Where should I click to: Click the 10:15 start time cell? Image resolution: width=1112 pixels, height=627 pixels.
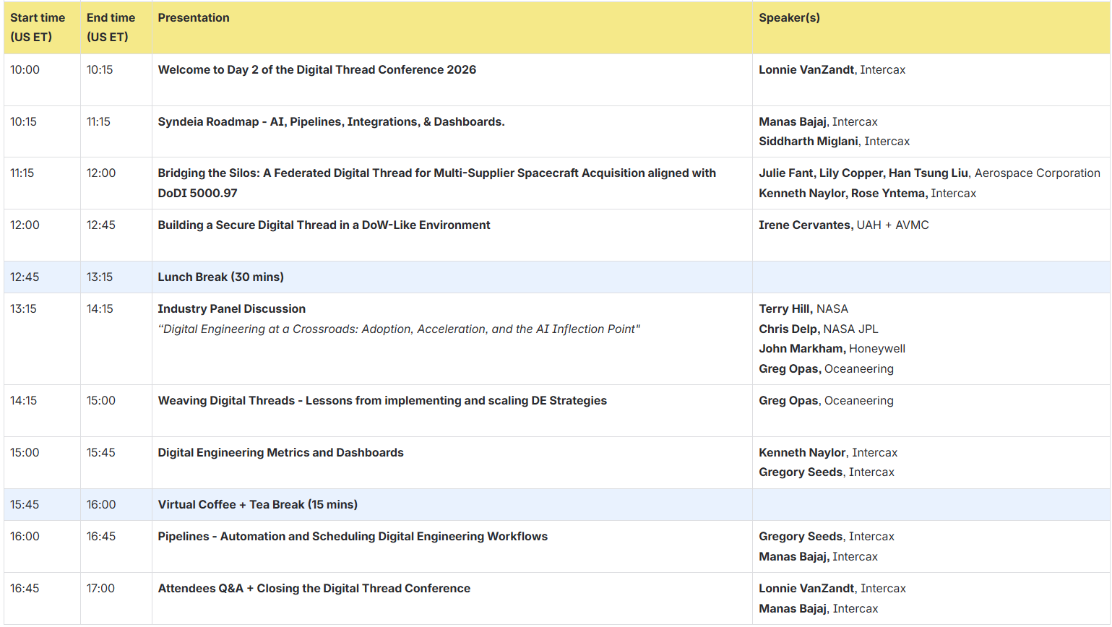coord(42,131)
